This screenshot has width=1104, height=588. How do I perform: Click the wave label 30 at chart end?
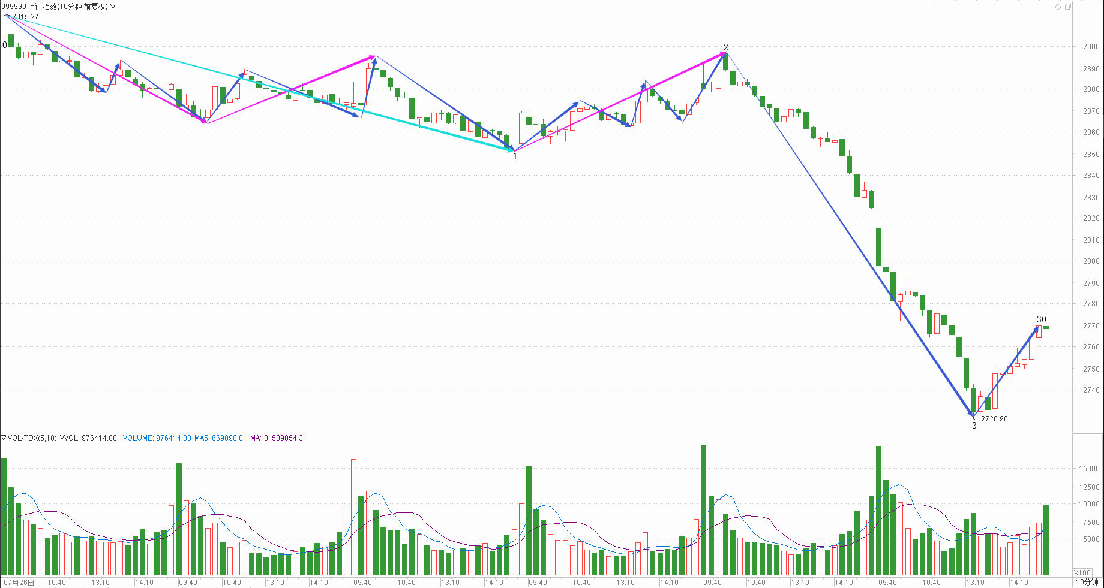(x=1042, y=319)
